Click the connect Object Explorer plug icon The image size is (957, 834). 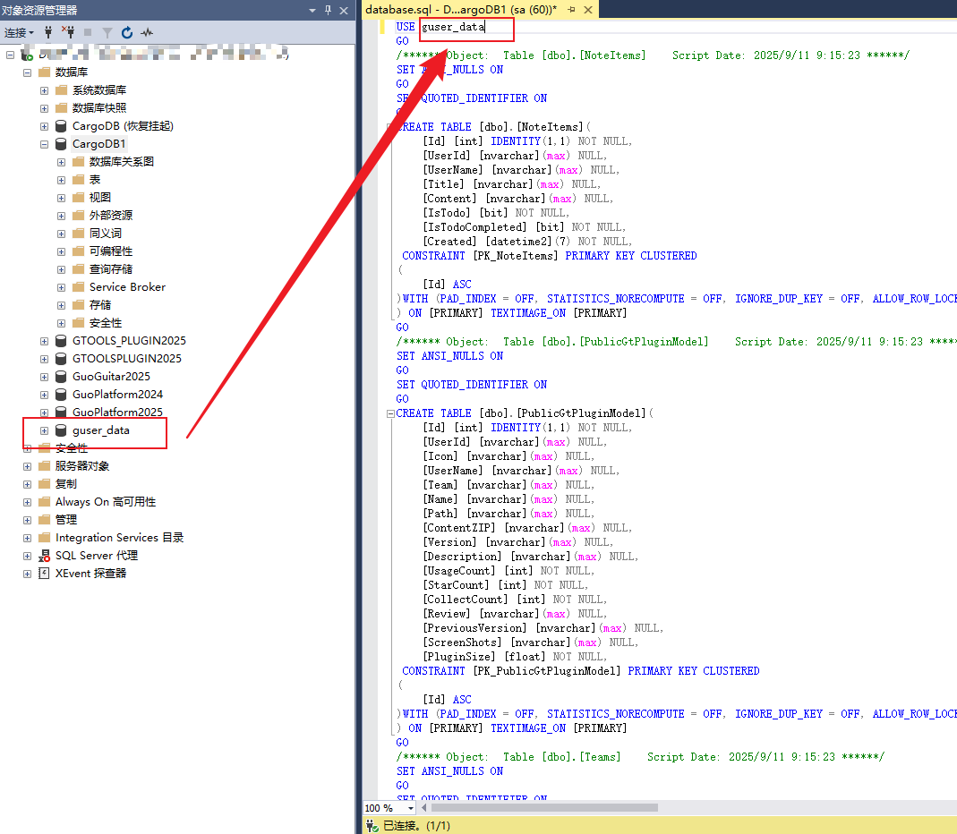coord(48,32)
